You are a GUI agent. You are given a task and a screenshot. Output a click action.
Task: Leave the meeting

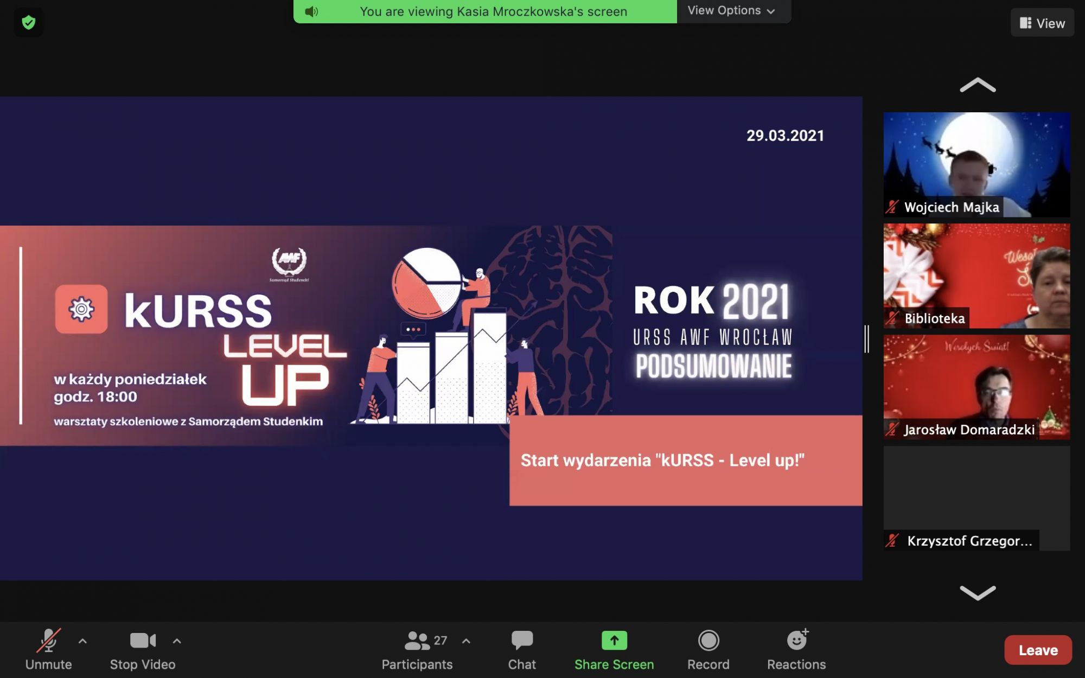coord(1038,650)
